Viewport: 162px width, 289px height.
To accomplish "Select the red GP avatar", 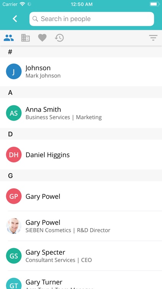I will pos(14,196).
